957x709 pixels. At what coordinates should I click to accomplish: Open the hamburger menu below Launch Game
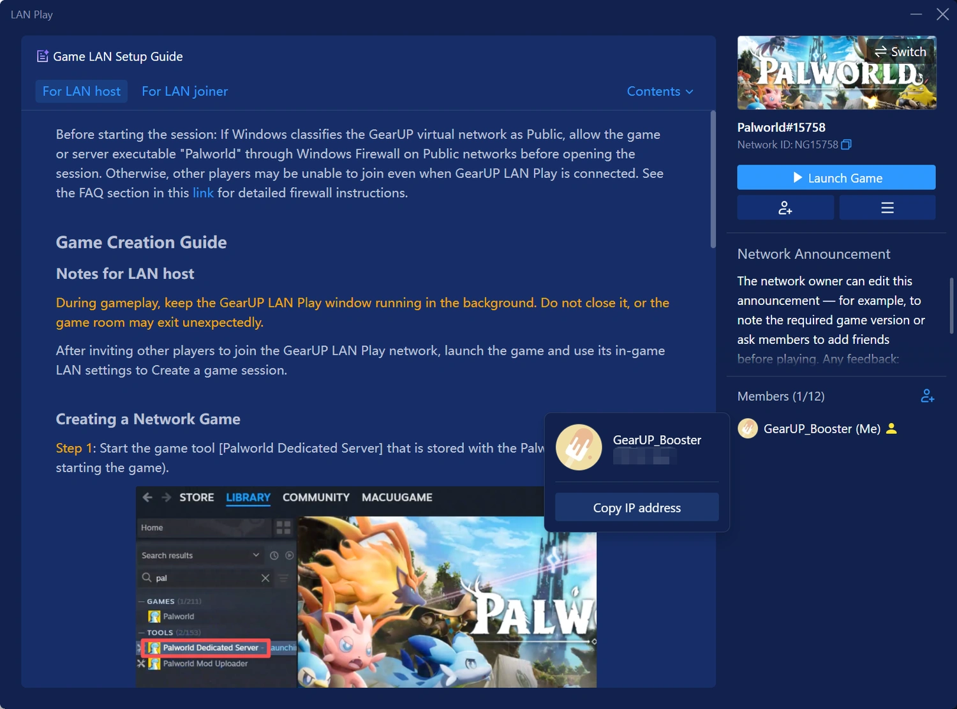click(x=887, y=207)
